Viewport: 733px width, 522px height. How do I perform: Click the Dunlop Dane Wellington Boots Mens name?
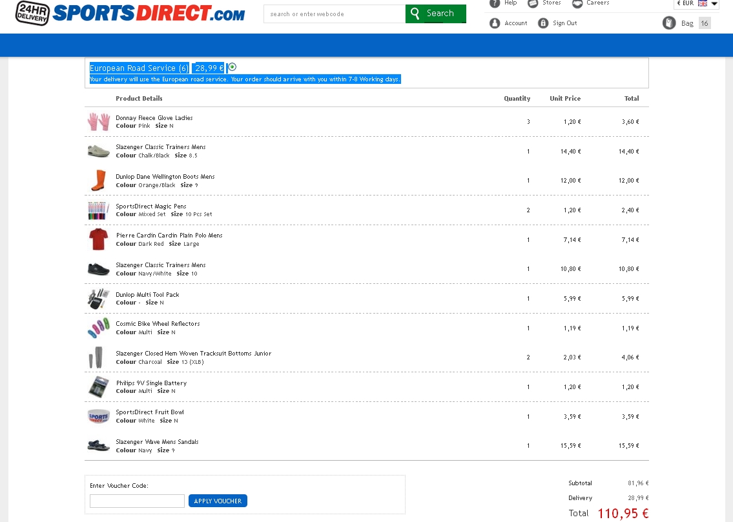point(165,177)
